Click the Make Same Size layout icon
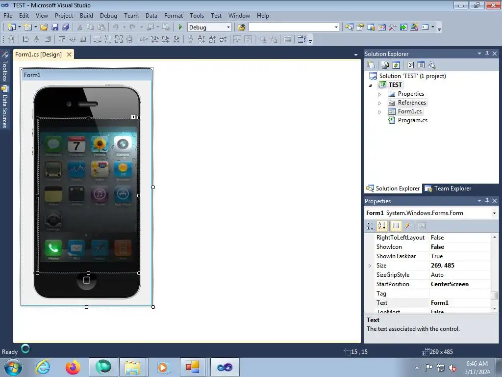The image size is (502, 377). [x=119, y=39]
